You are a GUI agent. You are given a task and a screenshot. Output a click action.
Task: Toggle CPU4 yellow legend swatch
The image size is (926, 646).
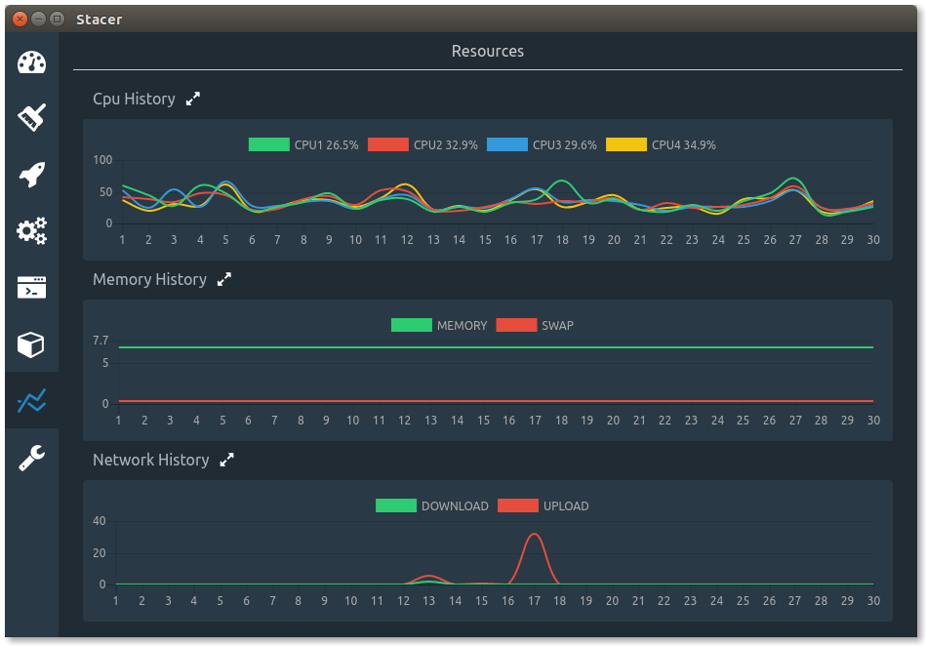626,144
